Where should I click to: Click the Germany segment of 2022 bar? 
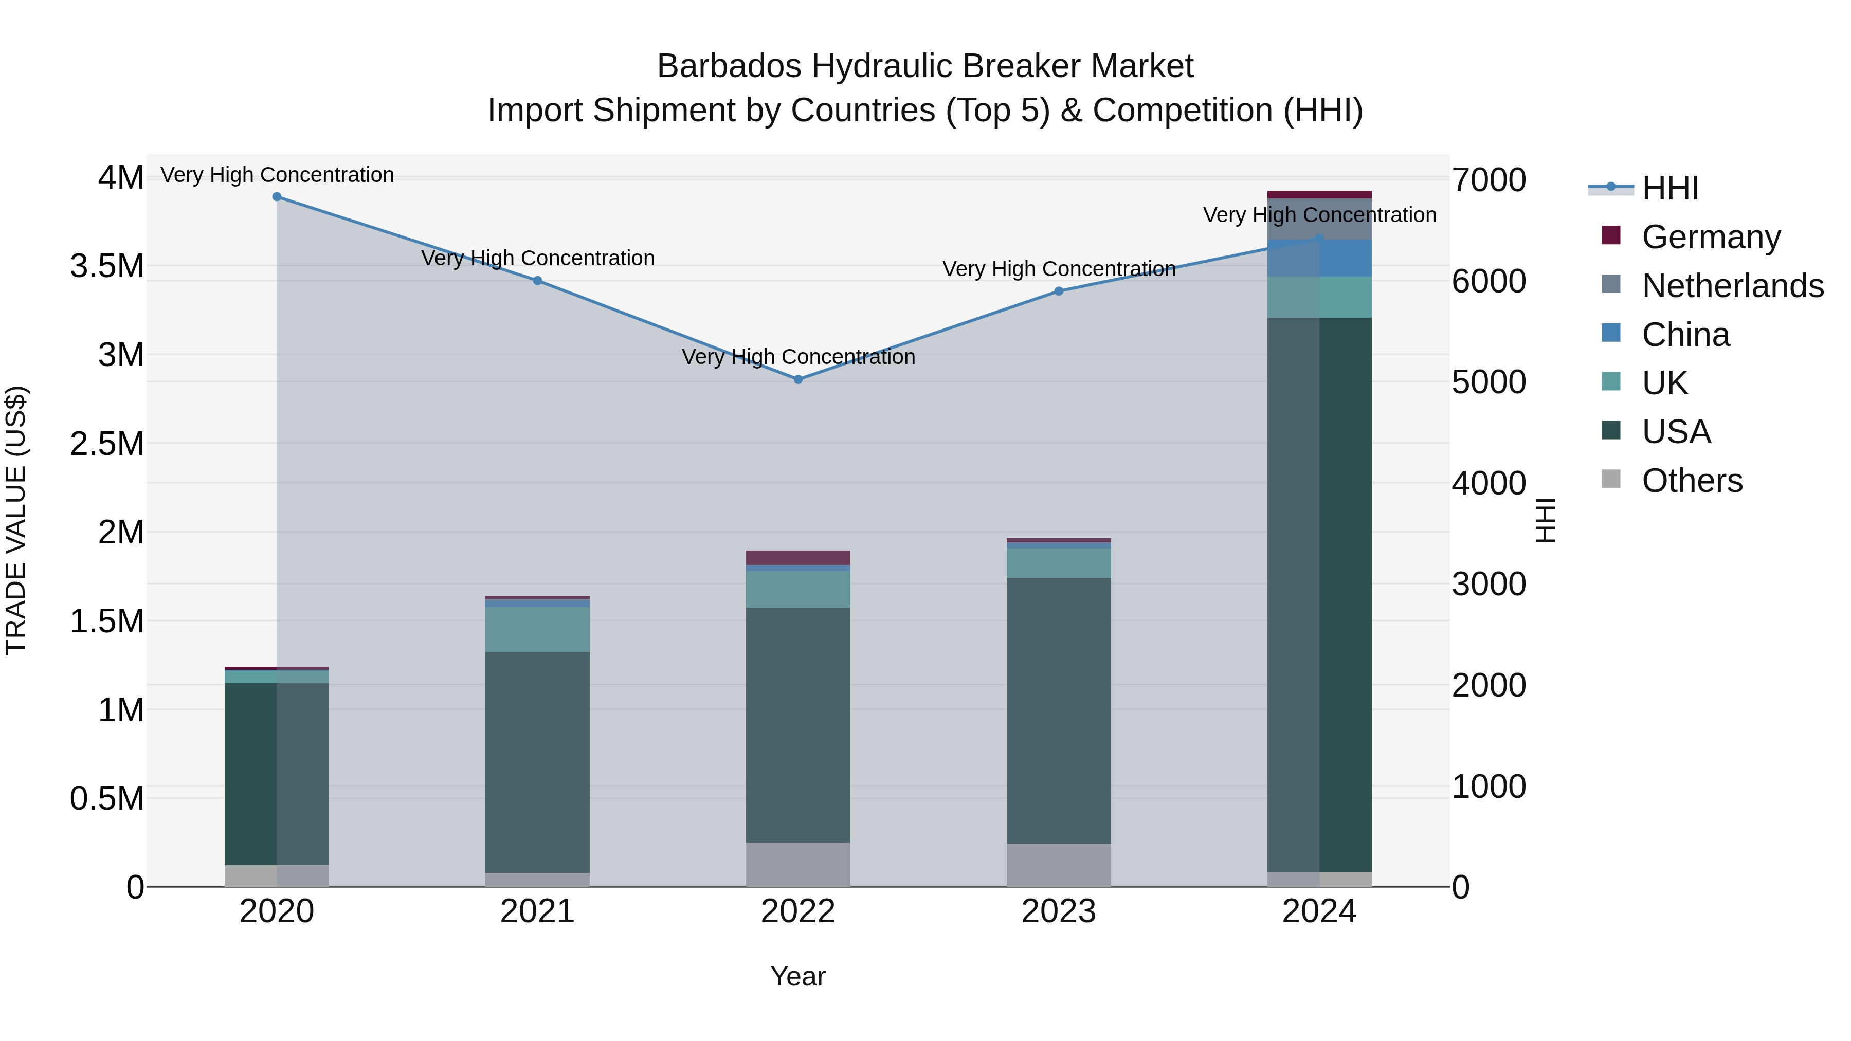pyautogui.click(x=799, y=558)
